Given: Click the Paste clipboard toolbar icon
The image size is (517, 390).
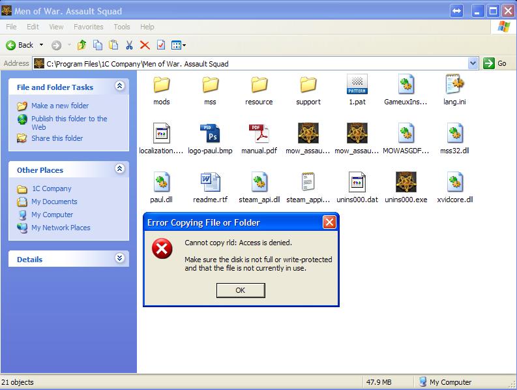Looking at the screenshot, I should pyautogui.click(x=113, y=45).
